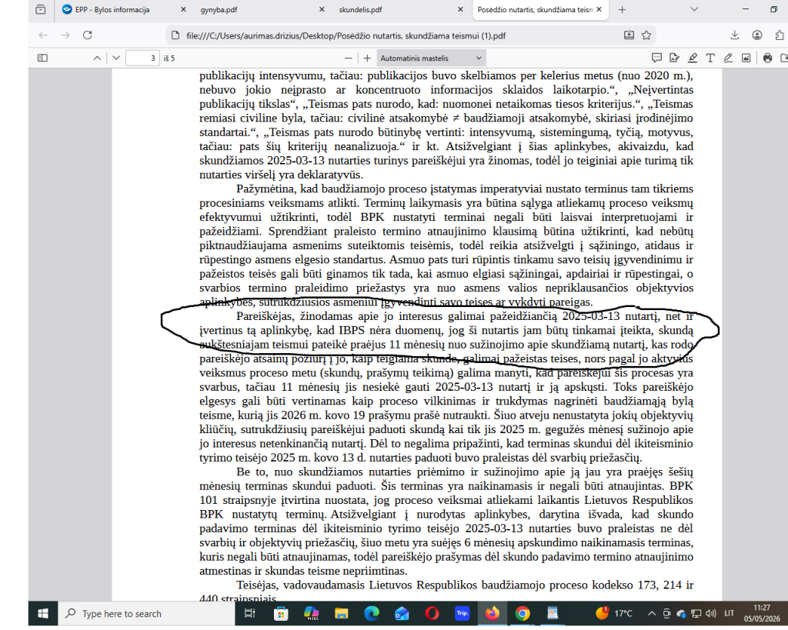Viewport: 788px width, 630px height.
Task: Open Windows Task View
Action: click(249, 613)
